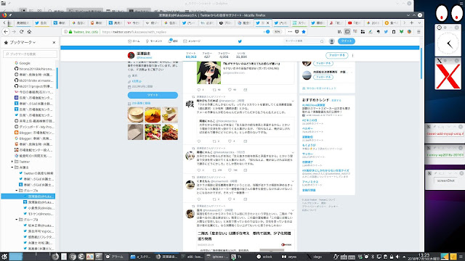Click the Twitter keyword search box
Screen dimensions: 465x261
click(x=304, y=41)
